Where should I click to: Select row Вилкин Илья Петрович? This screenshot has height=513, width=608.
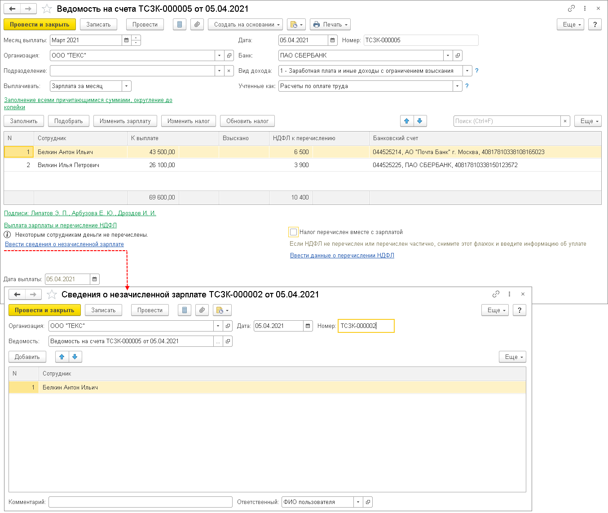[x=303, y=165]
